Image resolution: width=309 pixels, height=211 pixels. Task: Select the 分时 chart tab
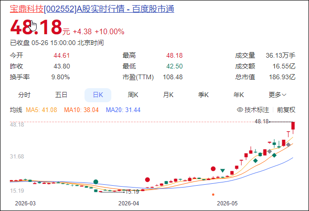pyautogui.click(x=24, y=95)
